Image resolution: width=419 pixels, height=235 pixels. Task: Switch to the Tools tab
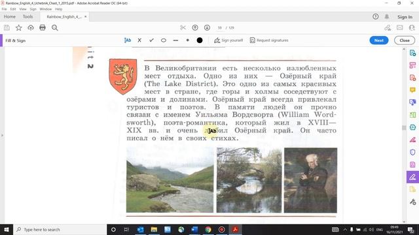coord(27,16)
